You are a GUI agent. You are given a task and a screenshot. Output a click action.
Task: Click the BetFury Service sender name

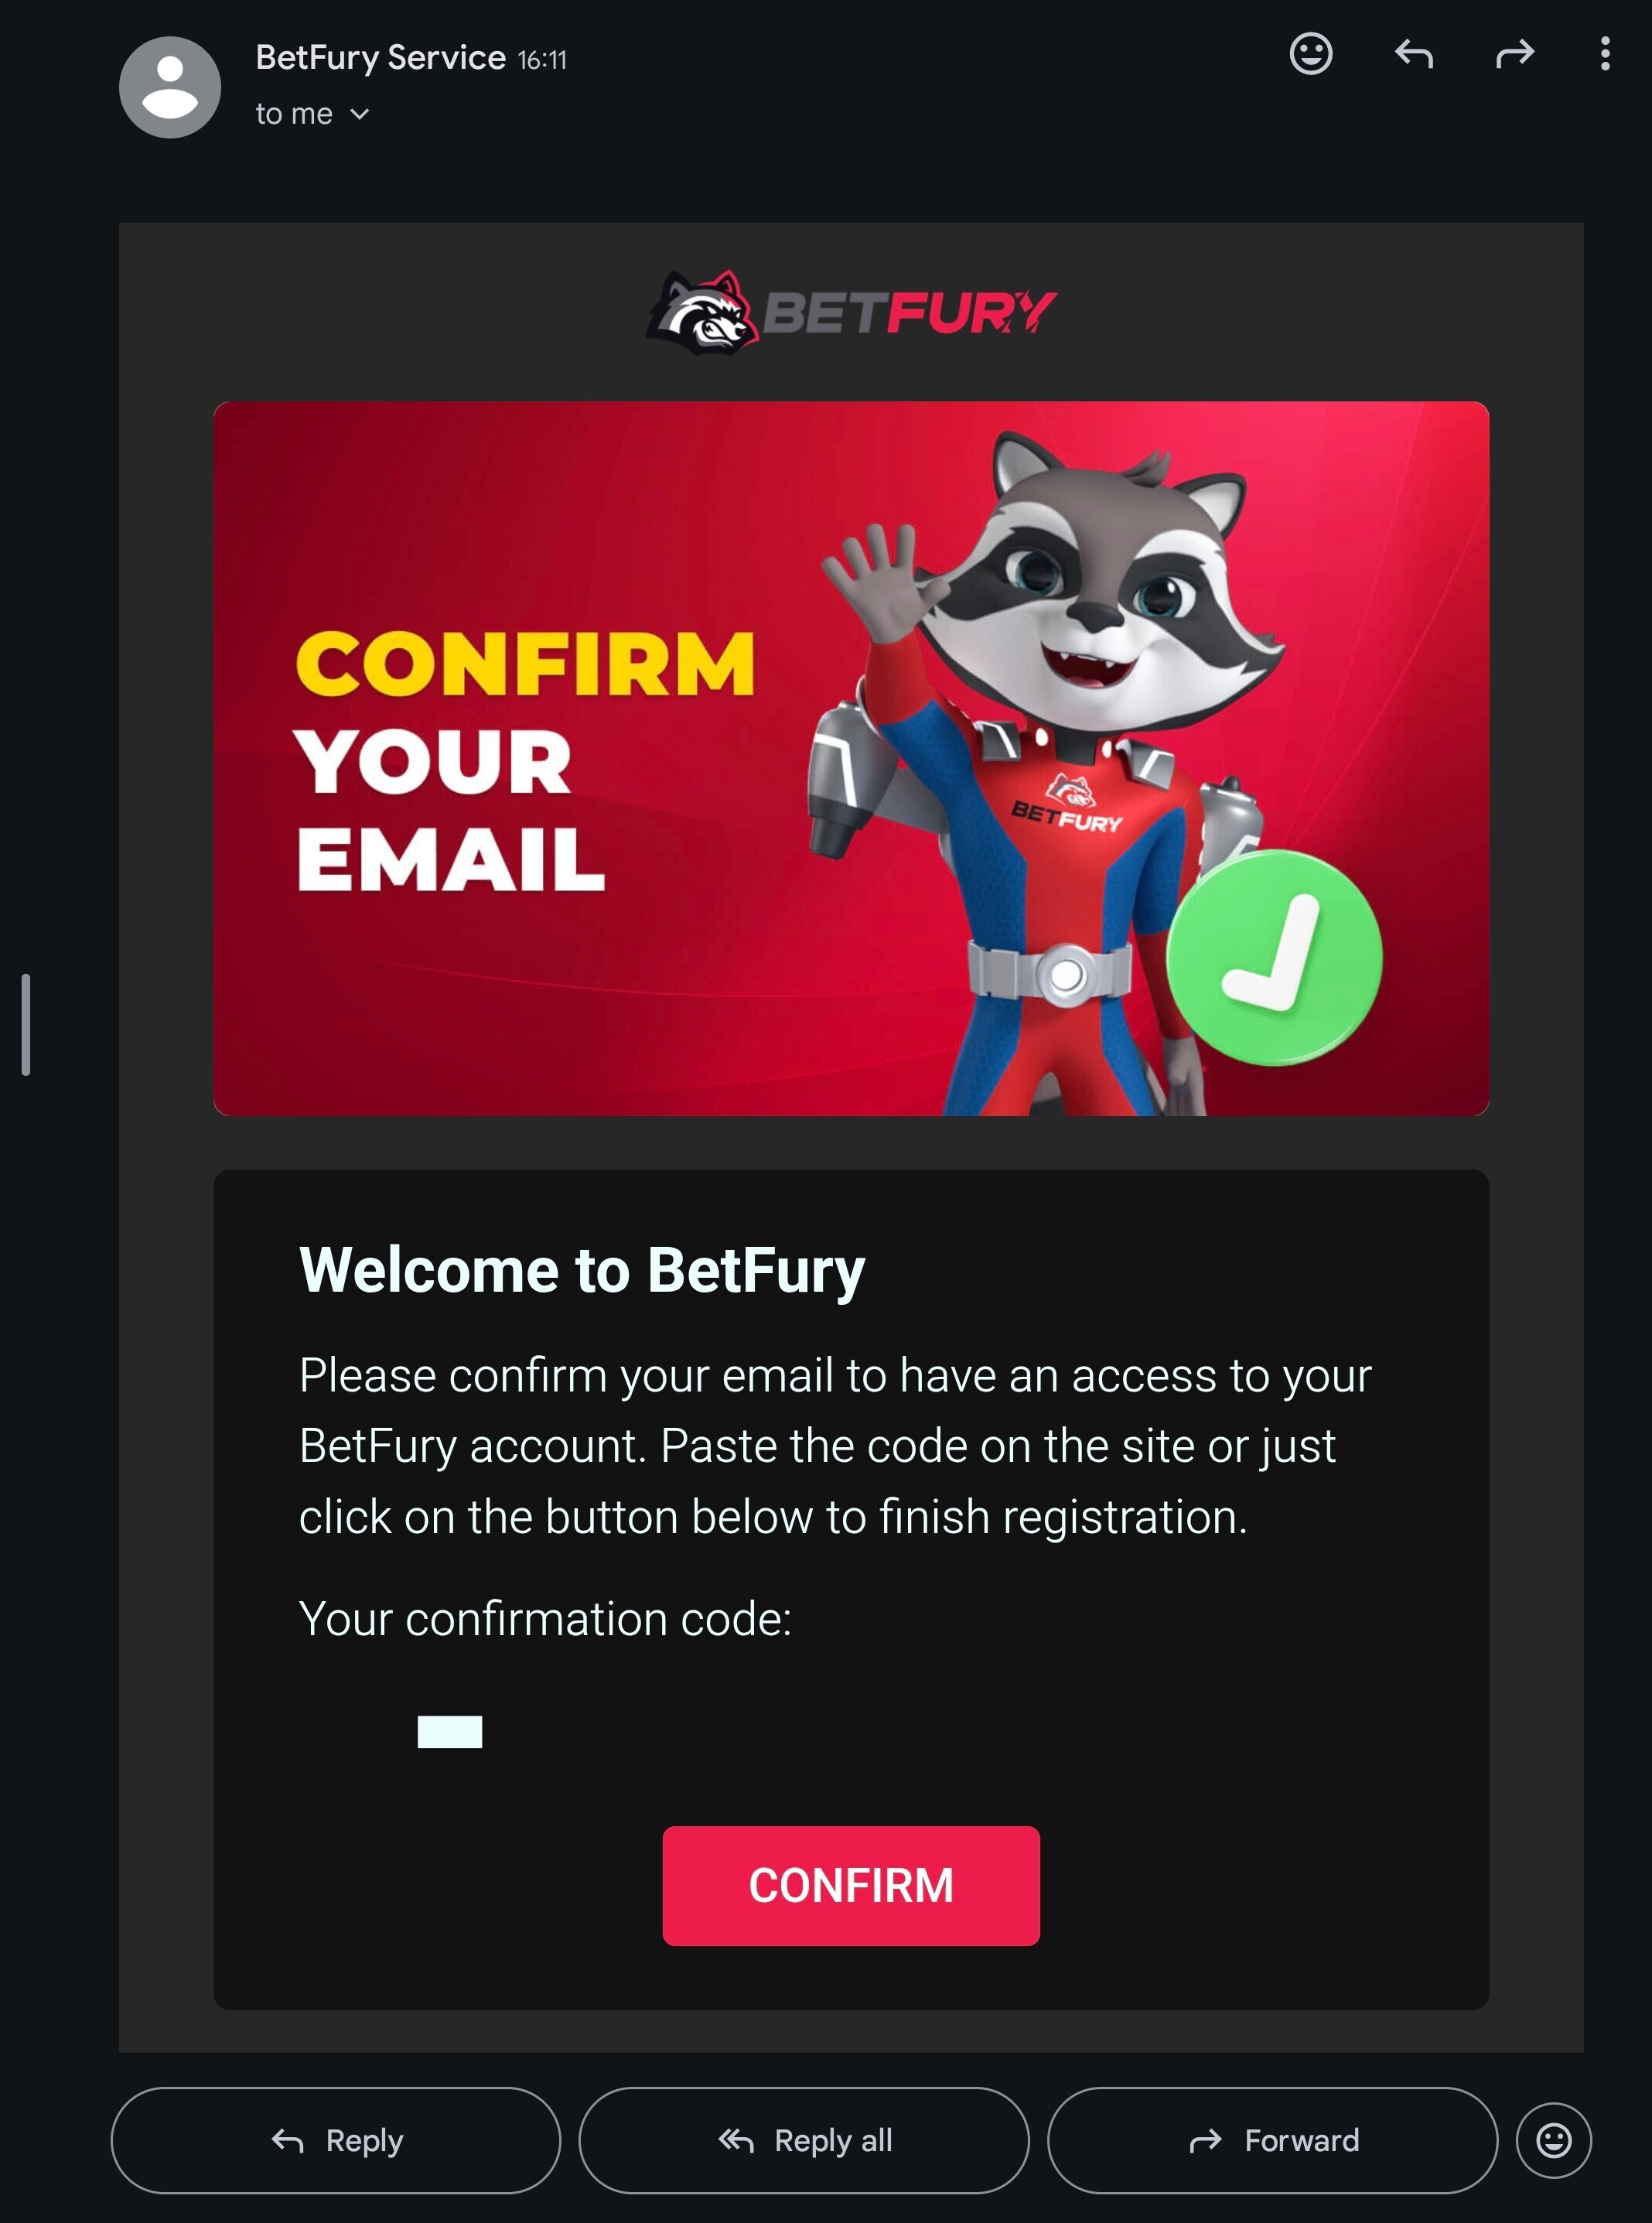coord(381,58)
